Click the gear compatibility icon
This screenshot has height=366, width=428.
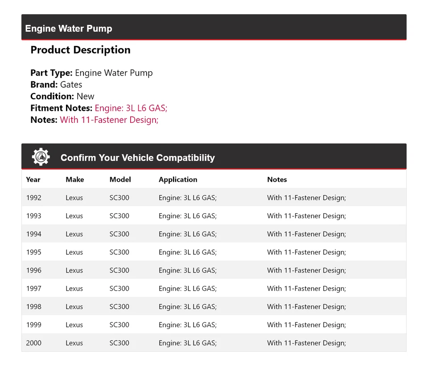41,157
